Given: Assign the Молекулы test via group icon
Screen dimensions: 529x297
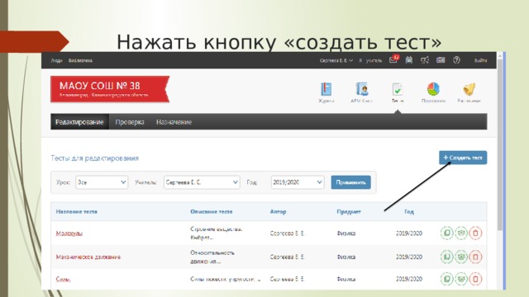Looking at the screenshot, I should coord(461,233).
